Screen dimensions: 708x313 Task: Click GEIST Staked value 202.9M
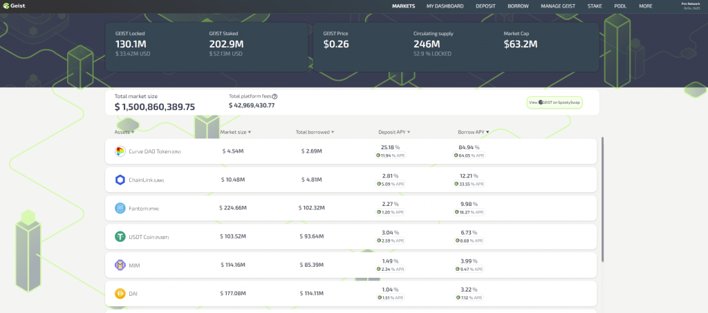pyautogui.click(x=226, y=44)
